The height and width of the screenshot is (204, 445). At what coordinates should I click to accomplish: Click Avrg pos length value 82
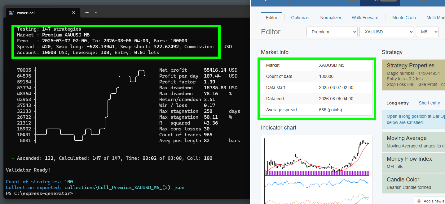[x=207, y=141]
